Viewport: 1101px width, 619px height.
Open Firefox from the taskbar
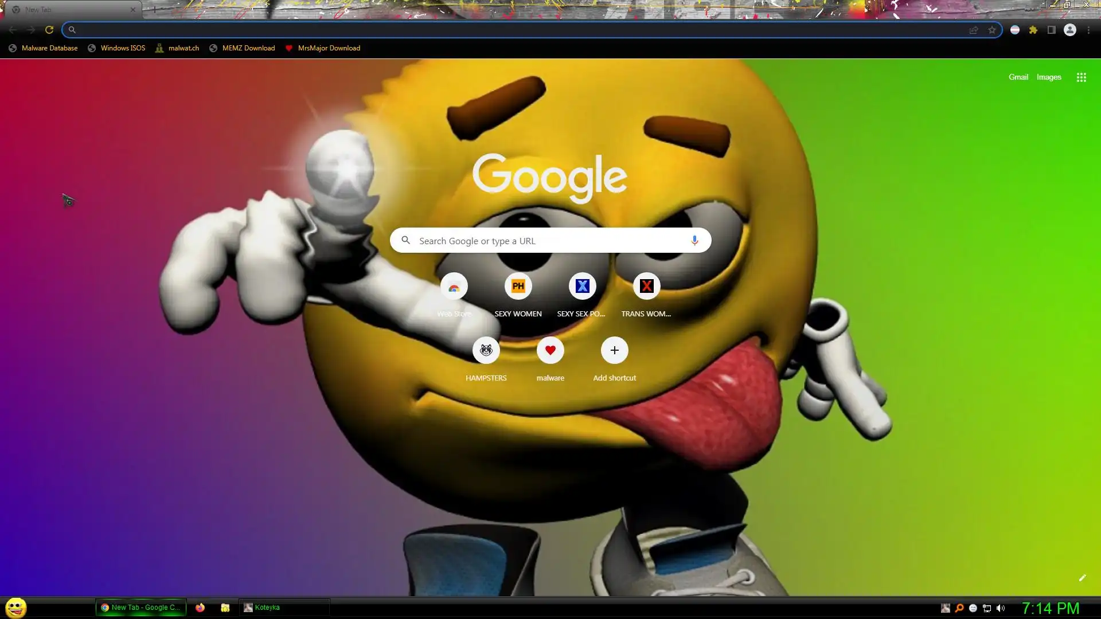click(x=200, y=608)
